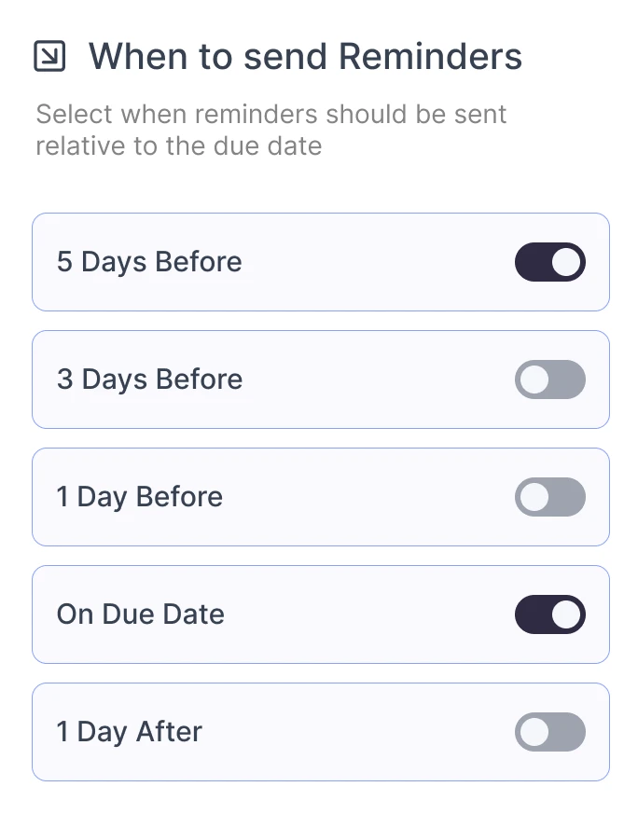
Task: Click the "On Due Date" label text
Action: click(141, 614)
